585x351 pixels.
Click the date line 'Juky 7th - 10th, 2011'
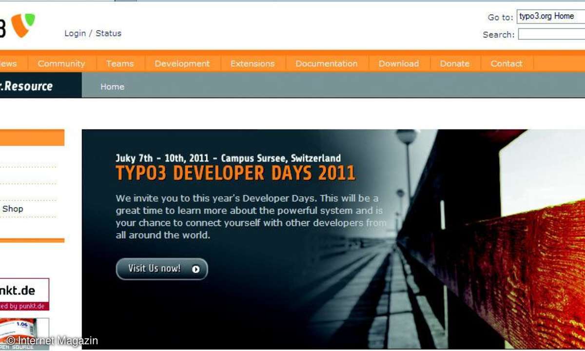tap(162, 158)
